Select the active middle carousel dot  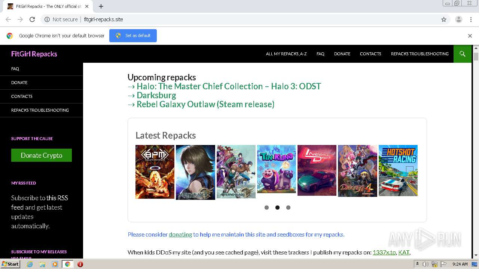[277, 207]
